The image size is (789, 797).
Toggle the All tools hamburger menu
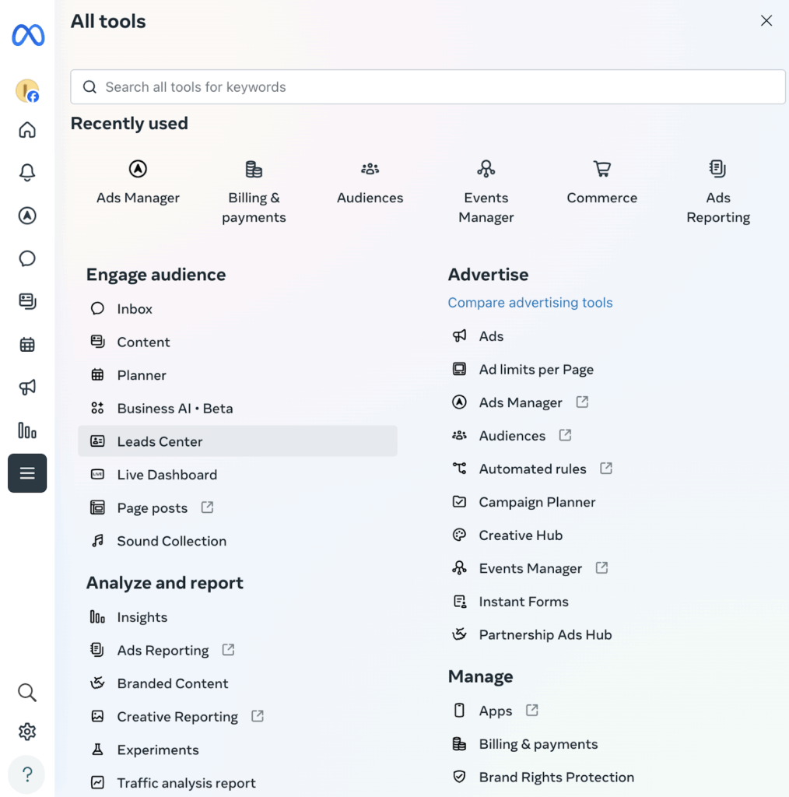coord(27,473)
